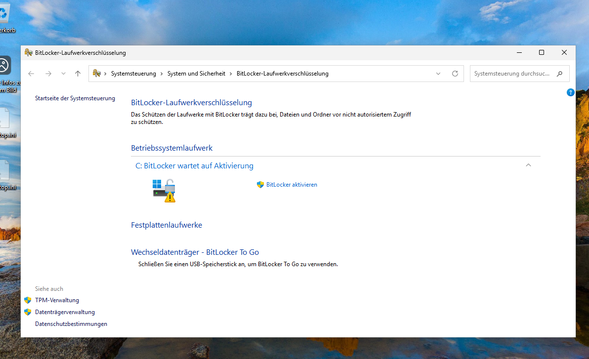The height and width of the screenshot is (359, 589).
Task: Open chevron after Systemsteuerung breadcrumb
Action: coord(161,74)
